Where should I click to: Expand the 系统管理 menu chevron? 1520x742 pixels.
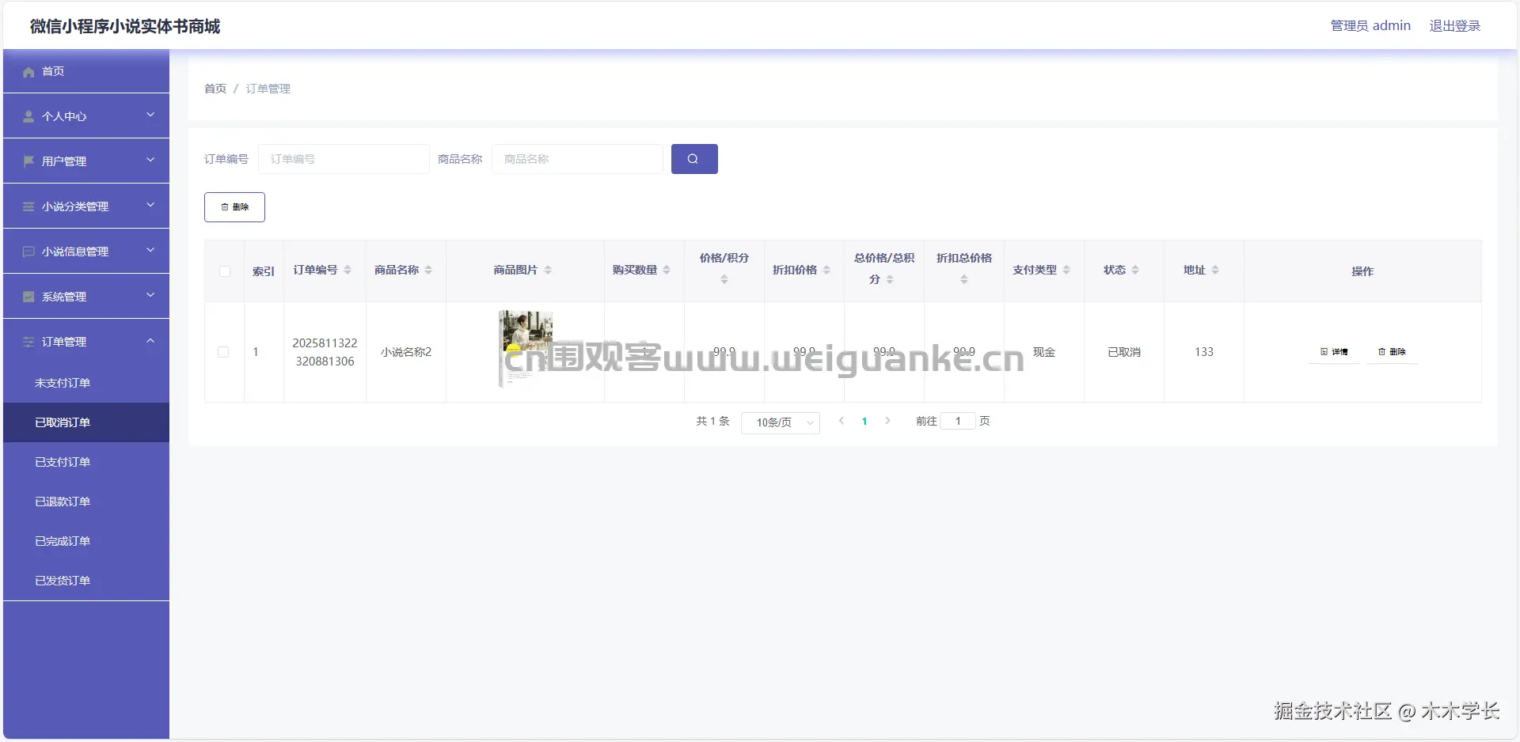click(x=150, y=295)
